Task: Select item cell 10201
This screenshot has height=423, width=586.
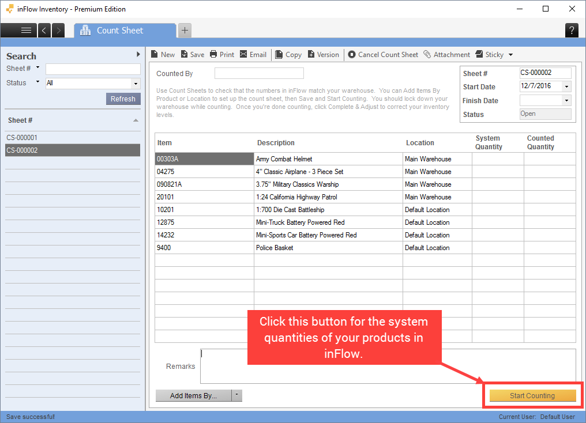Action: [204, 209]
